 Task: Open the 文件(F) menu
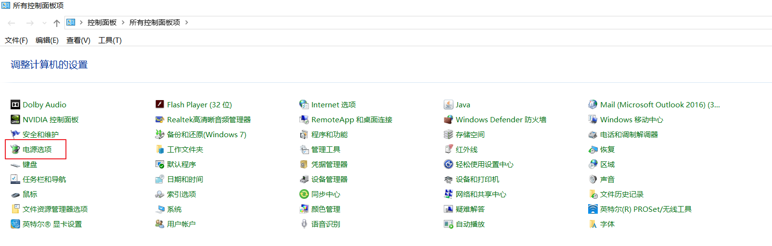(x=16, y=40)
